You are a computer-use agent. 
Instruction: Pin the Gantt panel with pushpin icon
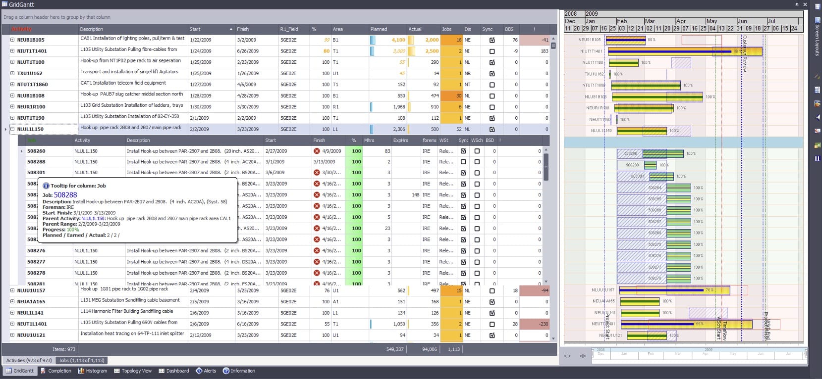click(x=797, y=4)
